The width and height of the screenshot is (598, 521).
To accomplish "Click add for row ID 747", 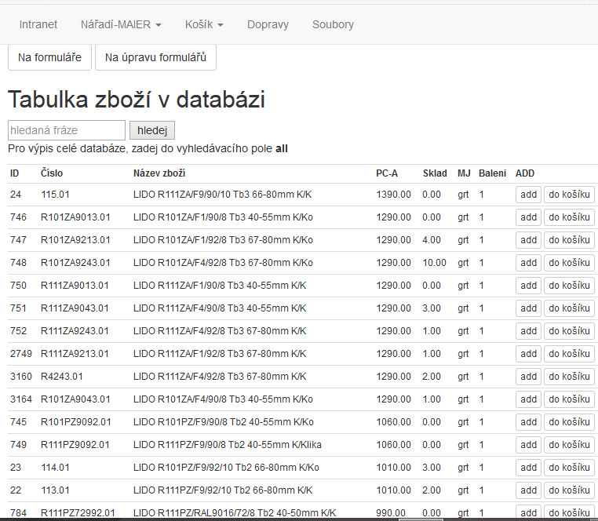I will 528,240.
